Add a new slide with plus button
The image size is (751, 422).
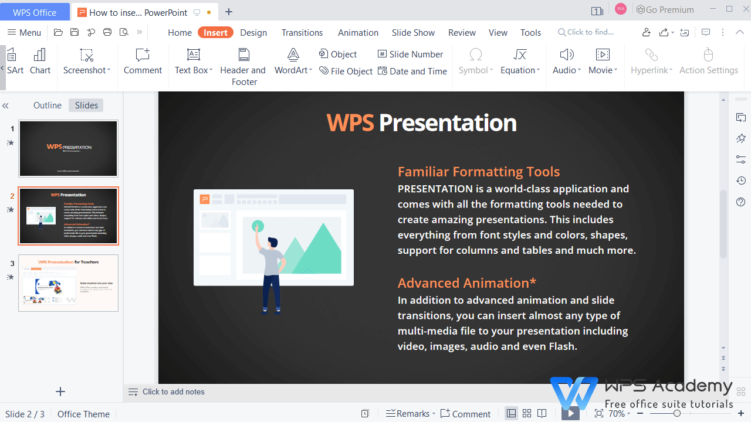[x=60, y=392]
